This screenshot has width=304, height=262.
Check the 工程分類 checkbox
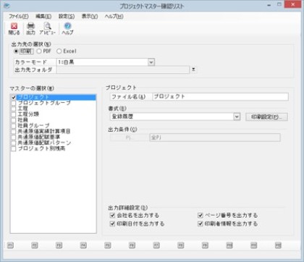pyautogui.click(x=14, y=114)
